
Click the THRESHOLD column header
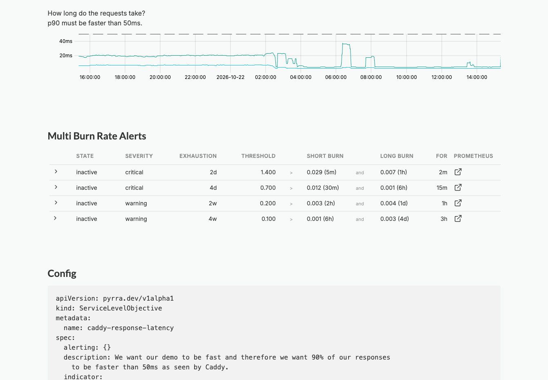tap(258, 156)
